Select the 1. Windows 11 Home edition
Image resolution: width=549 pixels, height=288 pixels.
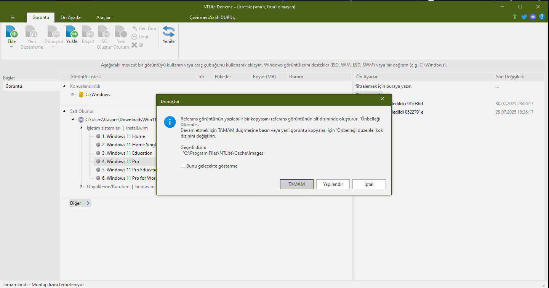pyautogui.click(x=123, y=136)
